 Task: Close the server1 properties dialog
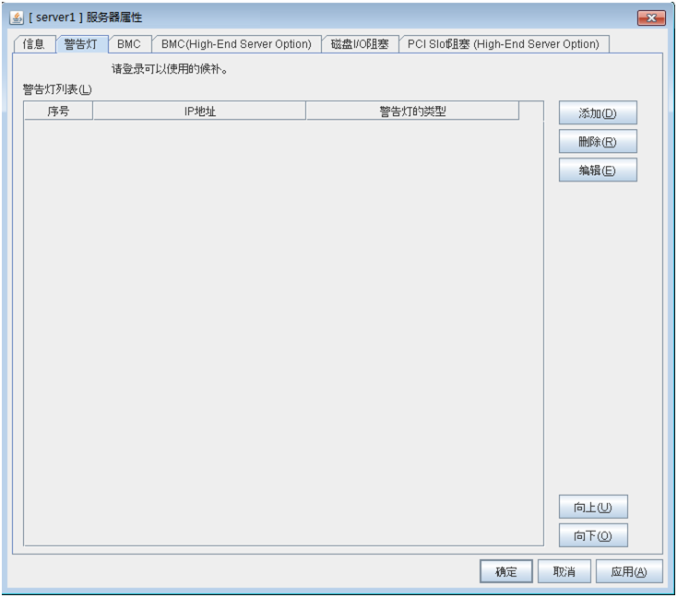click(651, 18)
